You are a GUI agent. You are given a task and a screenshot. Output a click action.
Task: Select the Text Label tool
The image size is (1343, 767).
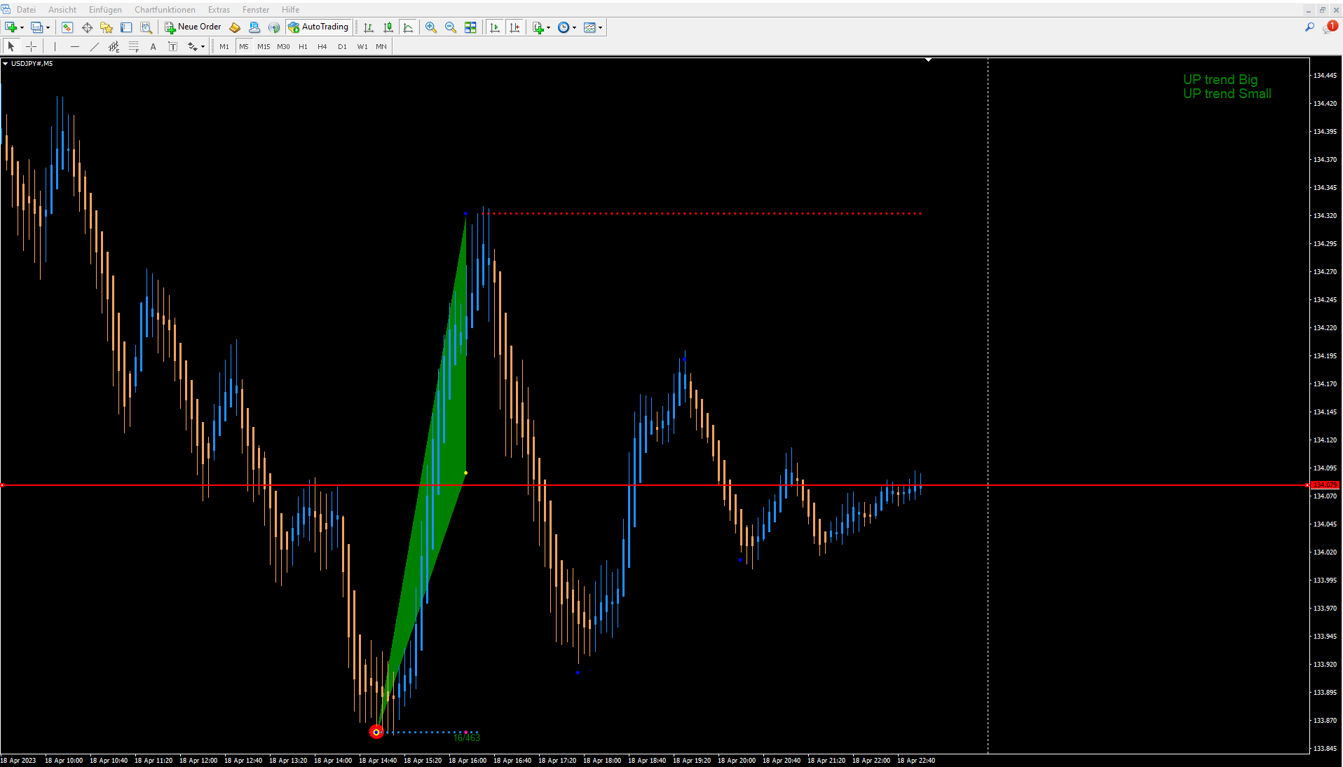pyautogui.click(x=173, y=46)
